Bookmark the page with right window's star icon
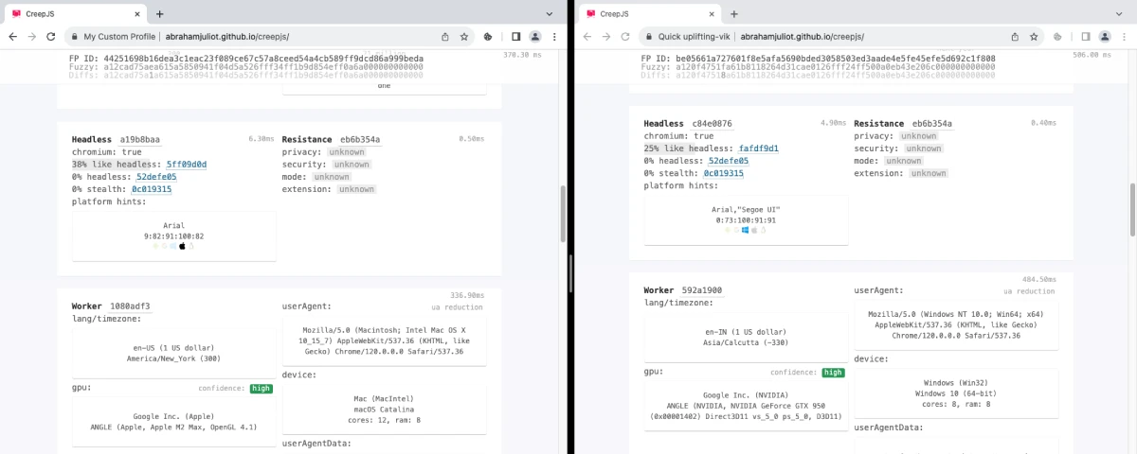The width and height of the screenshot is (1137, 454). [1034, 36]
